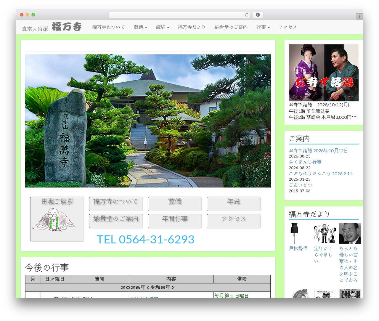Click the 備考 column header in events table

(242, 279)
